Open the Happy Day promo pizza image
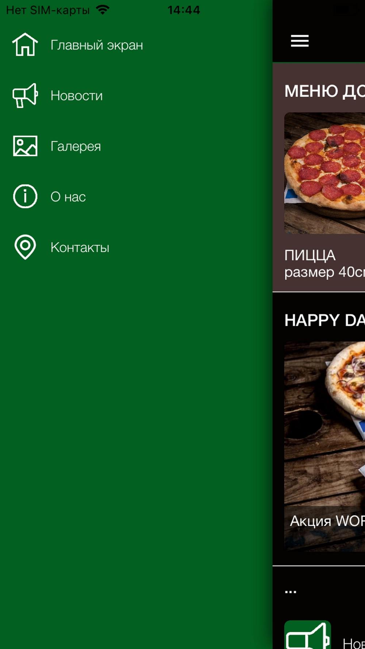 (324, 446)
